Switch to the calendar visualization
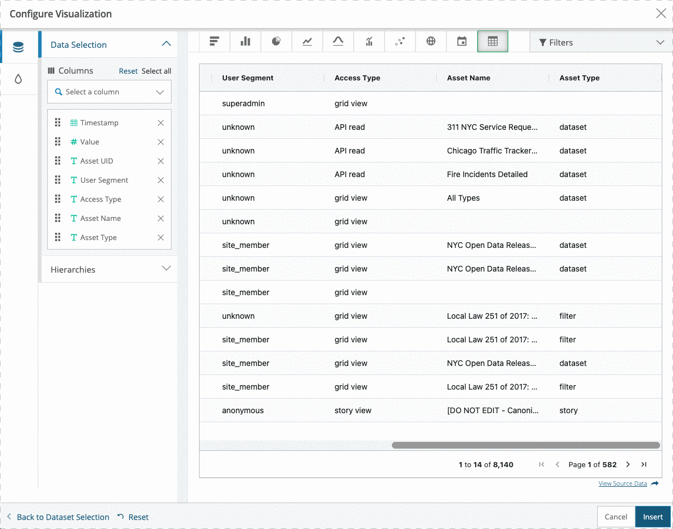 point(462,41)
